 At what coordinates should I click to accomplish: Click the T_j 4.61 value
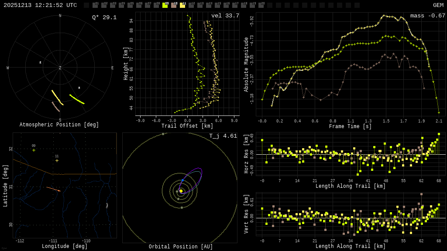click(223, 136)
